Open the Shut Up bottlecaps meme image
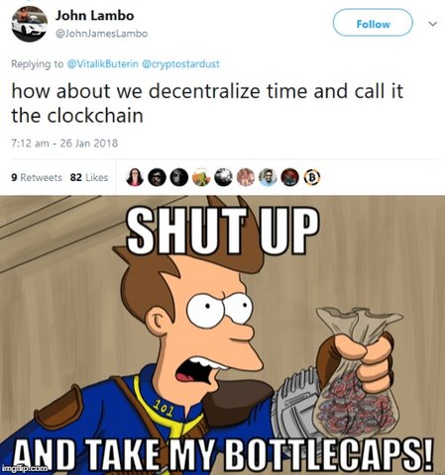Image resolution: width=445 pixels, height=475 pixels. coord(222,334)
